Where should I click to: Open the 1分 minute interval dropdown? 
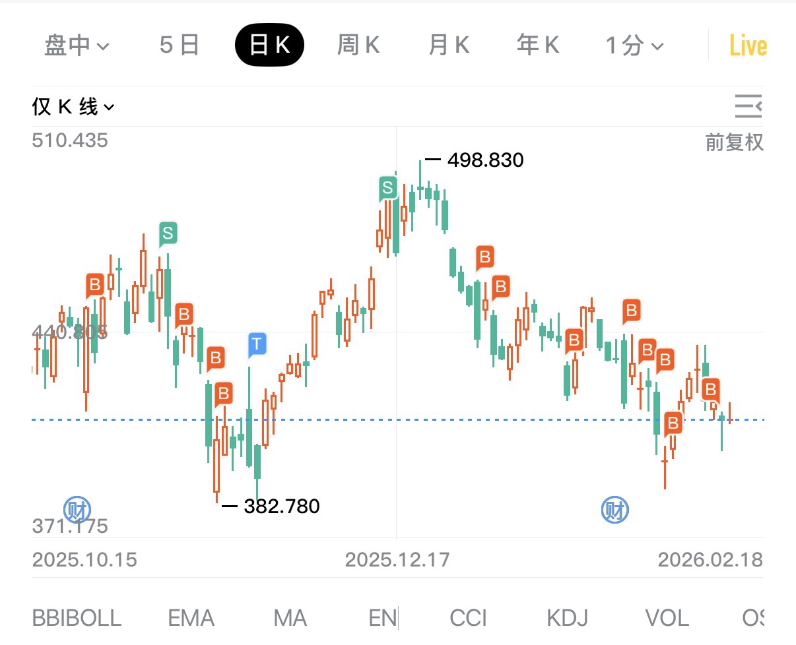pyautogui.click(x=634, y=46)
